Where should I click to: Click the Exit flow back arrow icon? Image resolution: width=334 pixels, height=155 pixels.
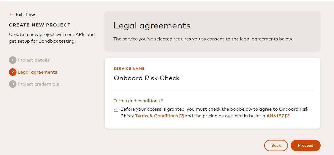[12, 15]
